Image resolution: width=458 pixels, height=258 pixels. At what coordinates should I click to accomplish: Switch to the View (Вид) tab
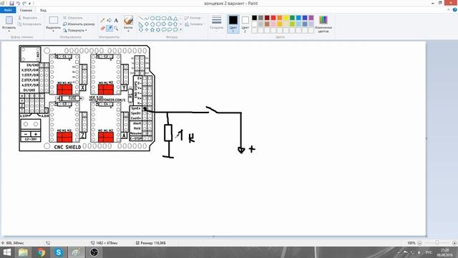[43, 10]
